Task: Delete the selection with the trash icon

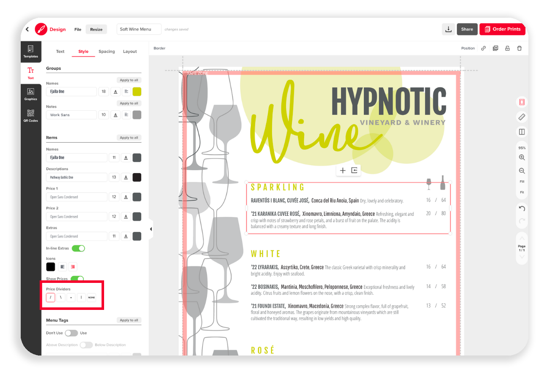Action: point(520,48)
